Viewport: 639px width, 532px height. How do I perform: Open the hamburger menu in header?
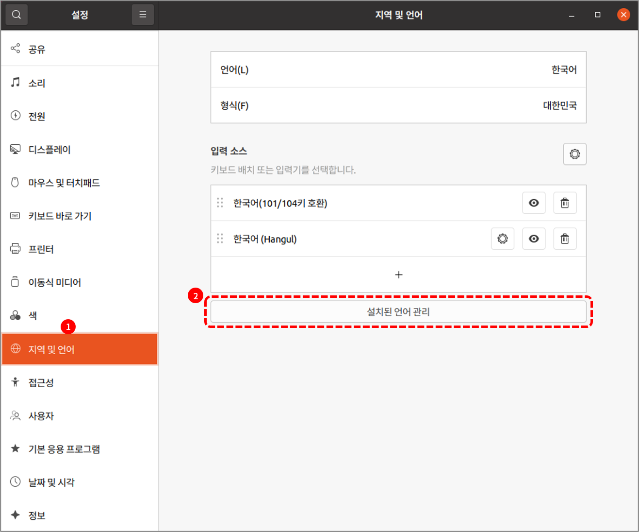tap(143, 15)
